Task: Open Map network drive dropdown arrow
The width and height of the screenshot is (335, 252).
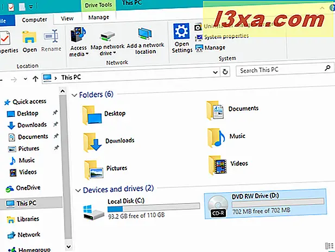Action: point(115,53)
